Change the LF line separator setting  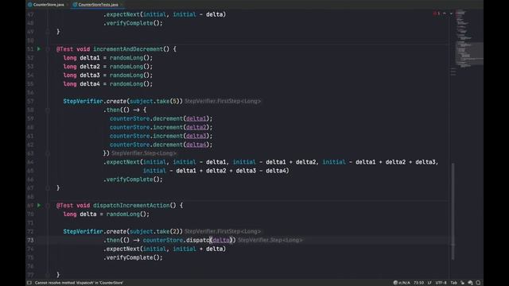coord(429,283)
